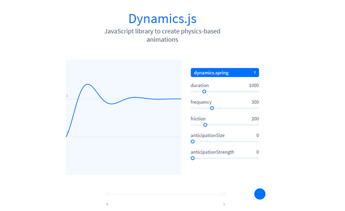Click the 'frequency' parameter label
This screenshot has width=345, height=211.
pos(201,102)
